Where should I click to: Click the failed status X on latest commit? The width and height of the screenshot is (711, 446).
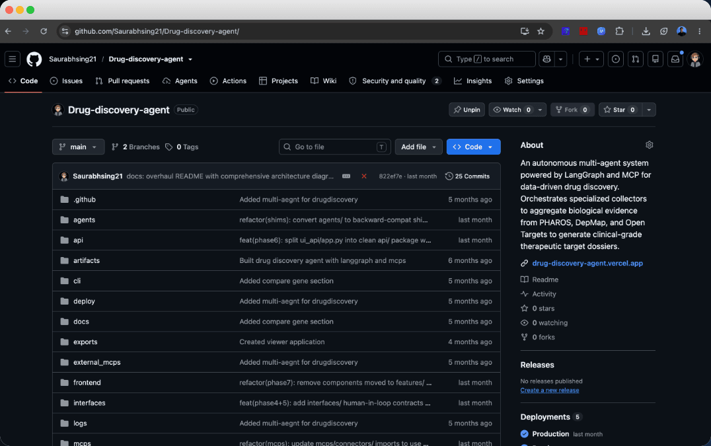[363, 176]
